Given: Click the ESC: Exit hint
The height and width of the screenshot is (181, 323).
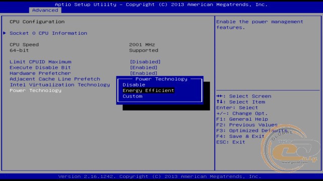Looking at the screenshot, I should coord(231,142).
